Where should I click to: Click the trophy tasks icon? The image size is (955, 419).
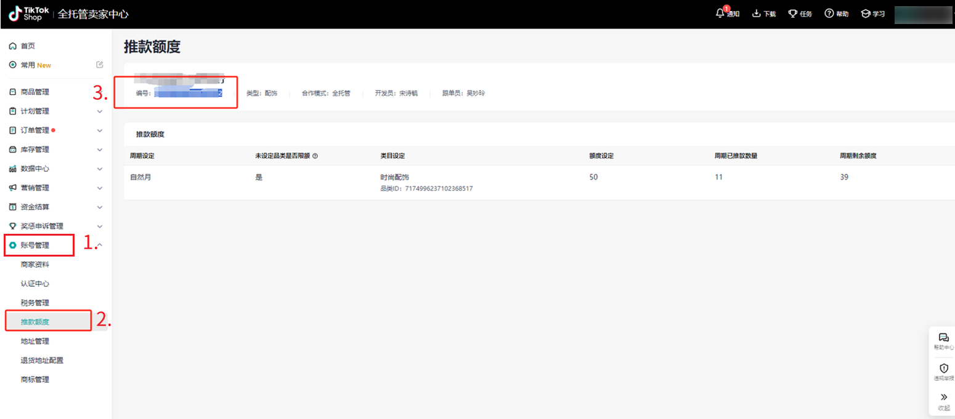793,14
